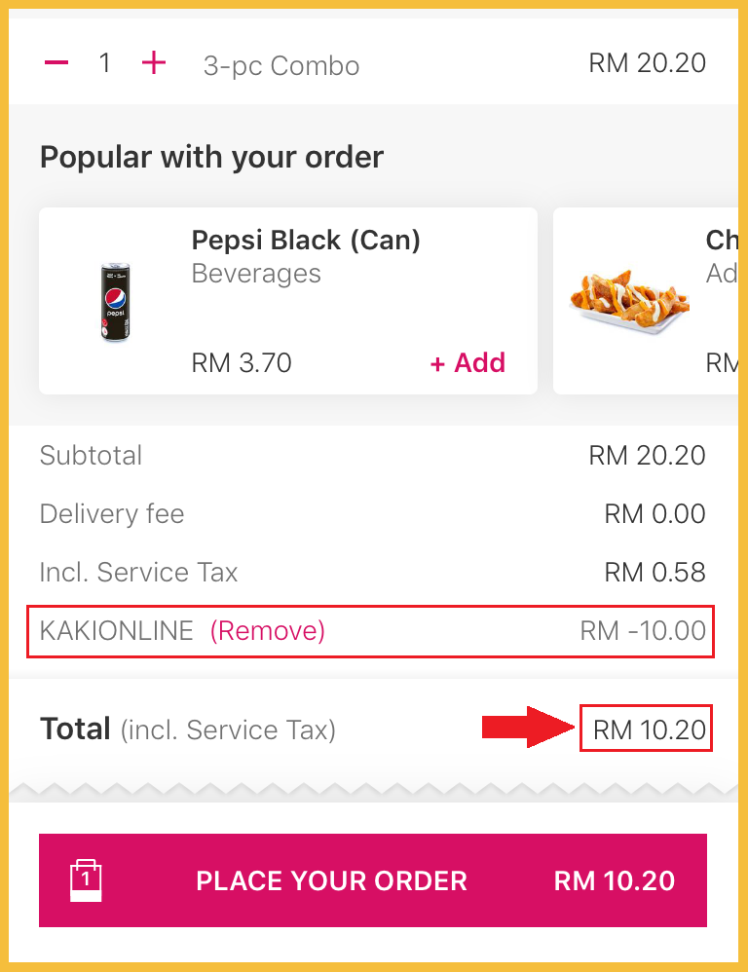748x972 pixels.
Task: Open the Pepsi Black (Can) item title
Action: (306, 241)
